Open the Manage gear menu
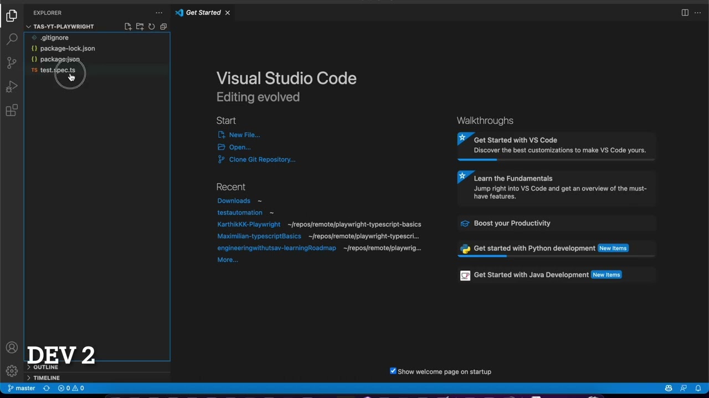This screenshot has height=398, width=709. (x=12, y=371)
